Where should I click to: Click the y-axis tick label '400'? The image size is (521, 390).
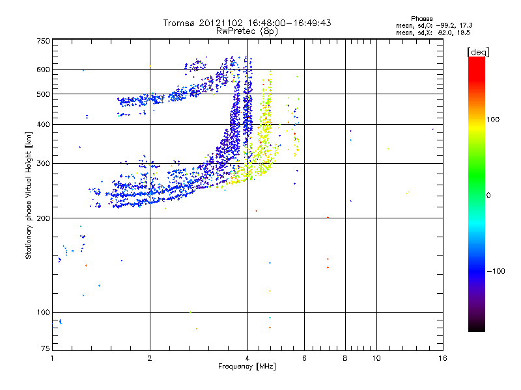pos(44,125)
